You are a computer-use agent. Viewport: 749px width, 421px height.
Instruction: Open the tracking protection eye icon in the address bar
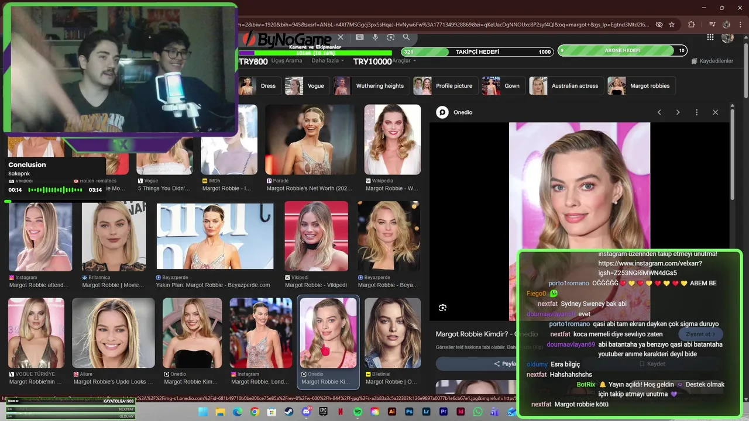[x=659, y=25]
